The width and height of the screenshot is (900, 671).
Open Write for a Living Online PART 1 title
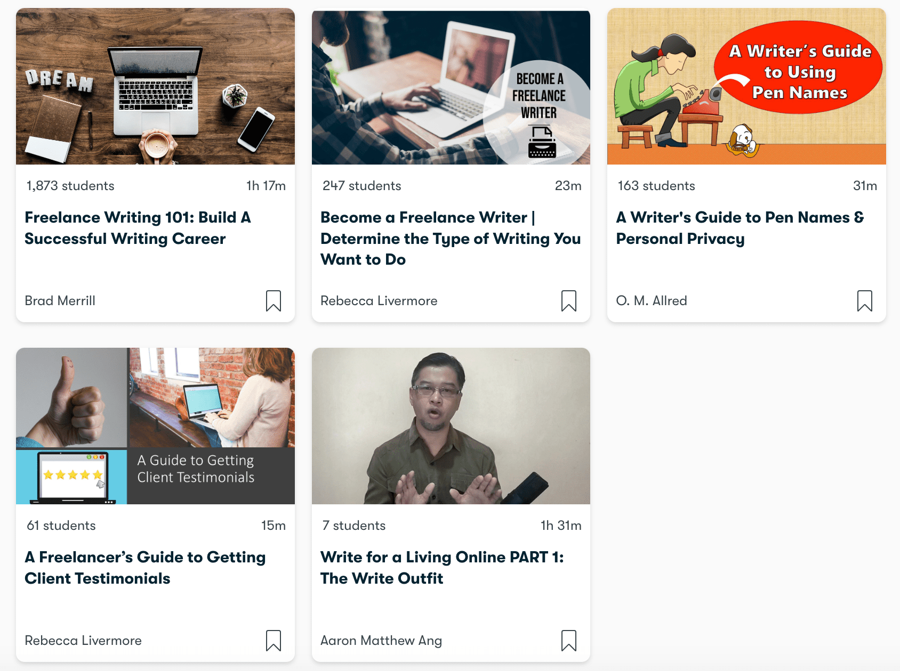click(442, 568)
